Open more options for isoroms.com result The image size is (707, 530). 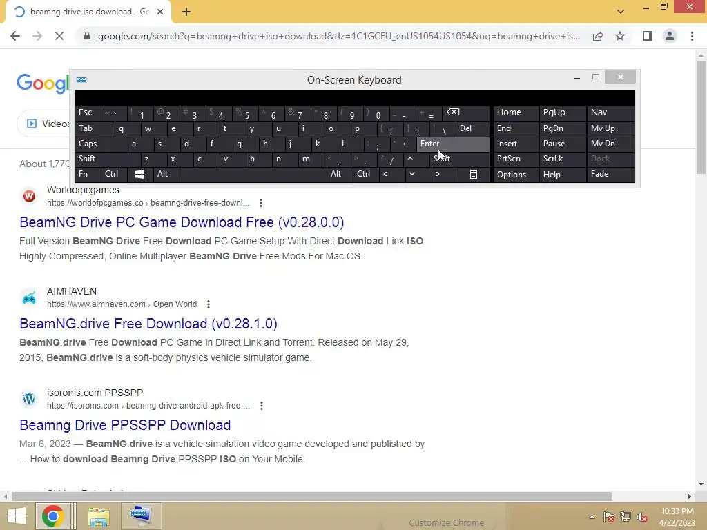(262, 406)
